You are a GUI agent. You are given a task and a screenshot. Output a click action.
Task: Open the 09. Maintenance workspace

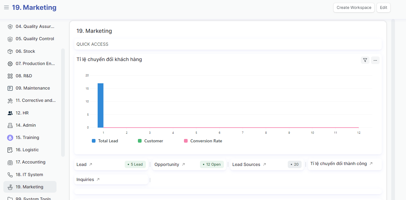point(33,88)
